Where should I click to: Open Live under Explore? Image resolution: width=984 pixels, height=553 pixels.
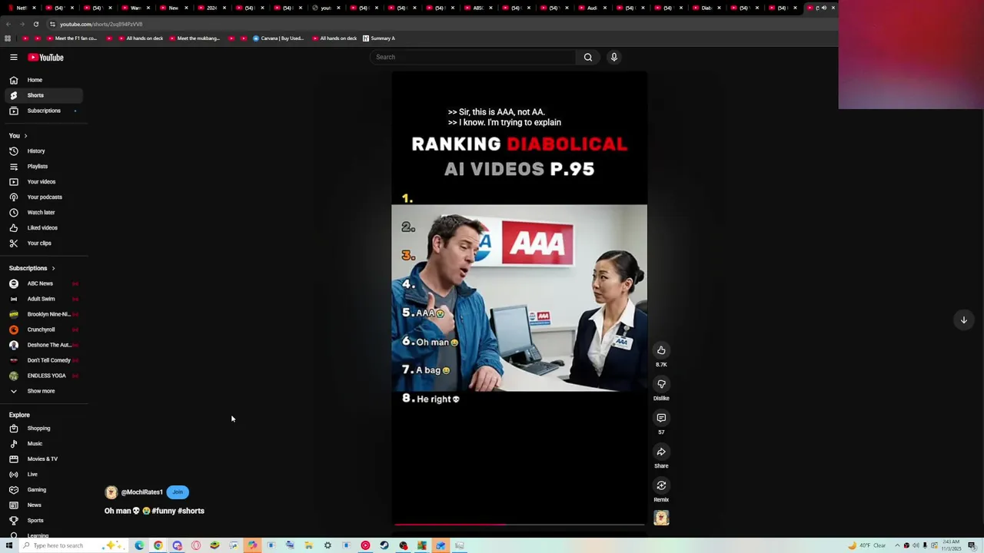click(44, 475)
